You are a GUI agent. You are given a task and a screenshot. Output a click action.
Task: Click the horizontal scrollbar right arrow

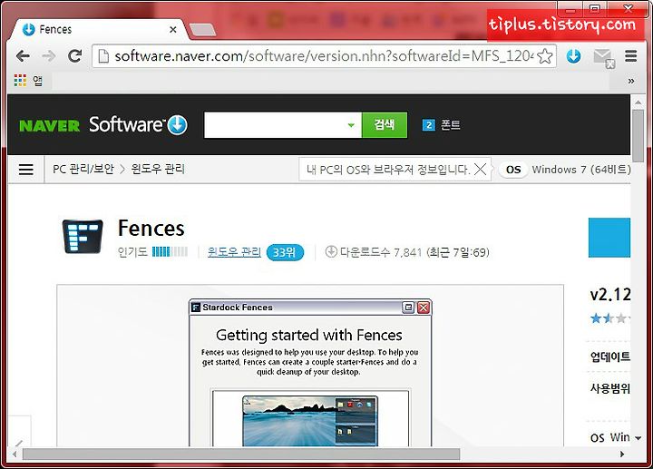[x=622, y=454]
